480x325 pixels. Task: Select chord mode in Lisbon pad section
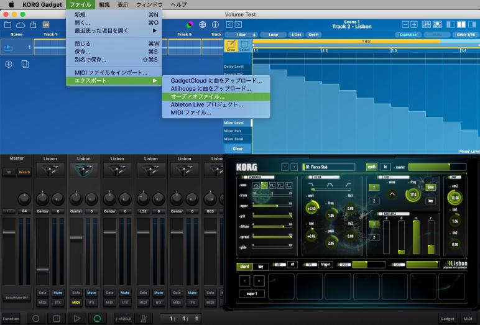click(244, 266)
